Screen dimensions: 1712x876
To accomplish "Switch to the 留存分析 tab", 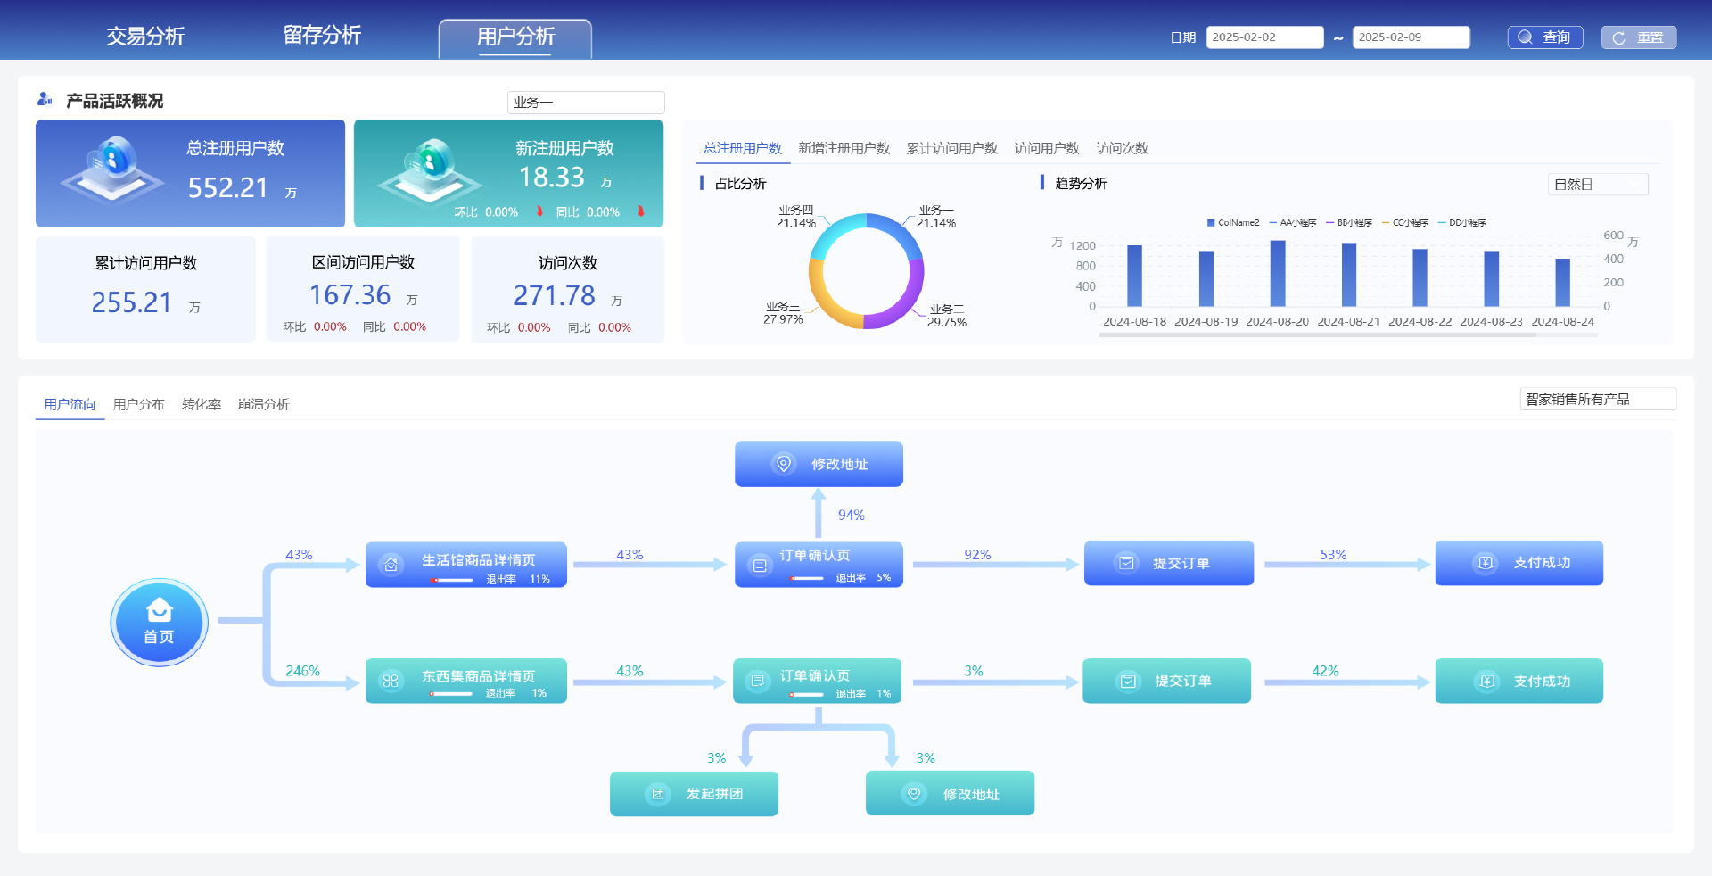I will (x=322, y=36).
